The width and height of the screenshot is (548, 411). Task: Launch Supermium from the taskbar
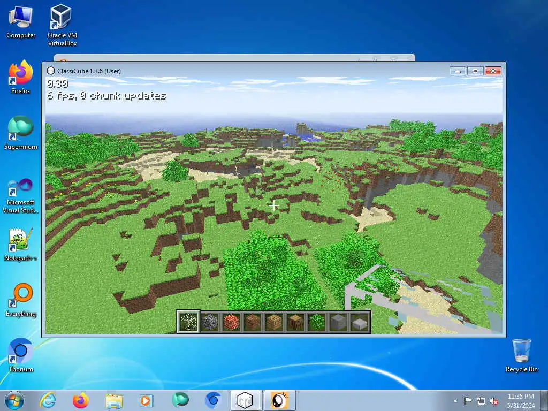(180, 400)
